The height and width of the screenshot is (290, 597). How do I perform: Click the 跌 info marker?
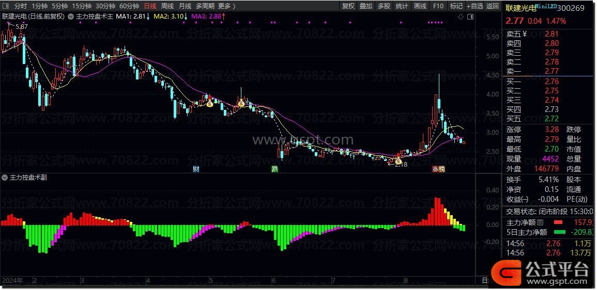(274, 169)
